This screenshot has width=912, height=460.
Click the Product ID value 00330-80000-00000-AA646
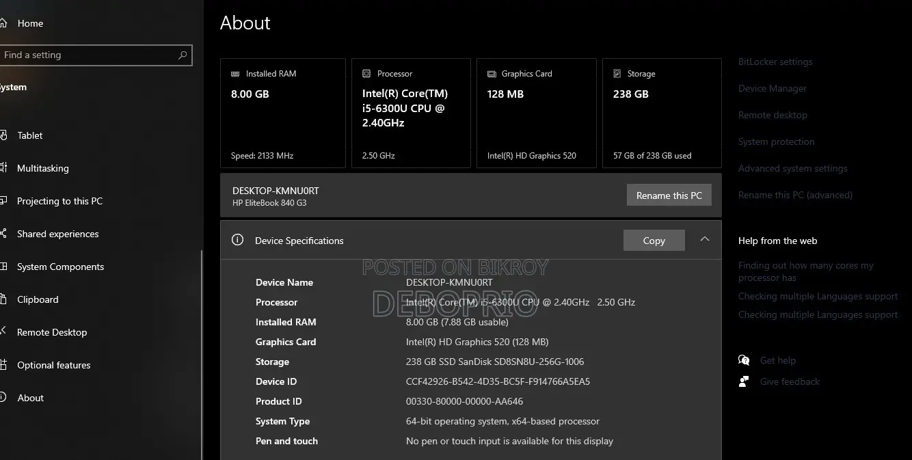click(x=464, y=401)
